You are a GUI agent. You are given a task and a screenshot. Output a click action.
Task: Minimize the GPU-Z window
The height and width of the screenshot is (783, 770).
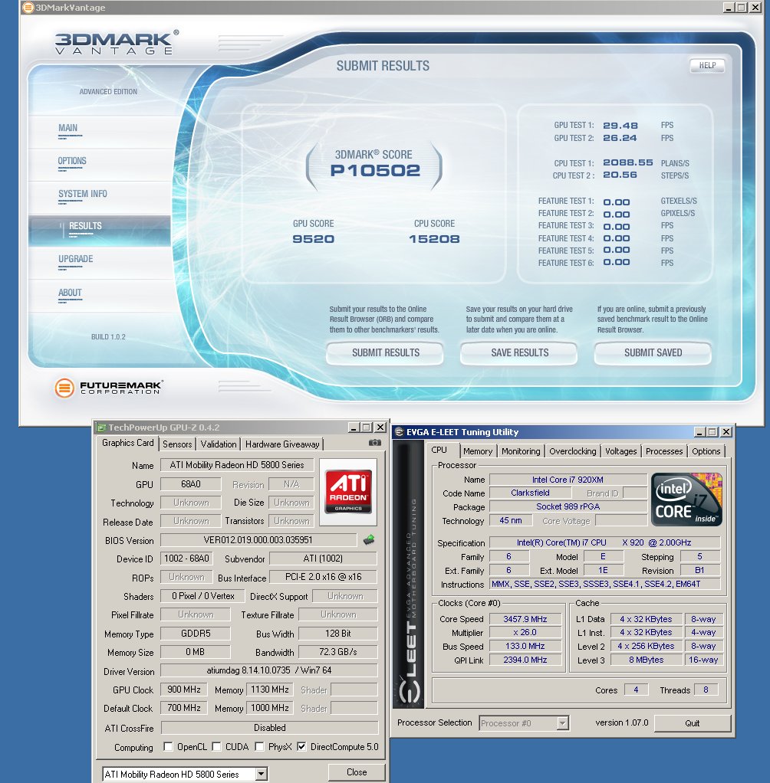pyautogui.click(x=354, y=428)
